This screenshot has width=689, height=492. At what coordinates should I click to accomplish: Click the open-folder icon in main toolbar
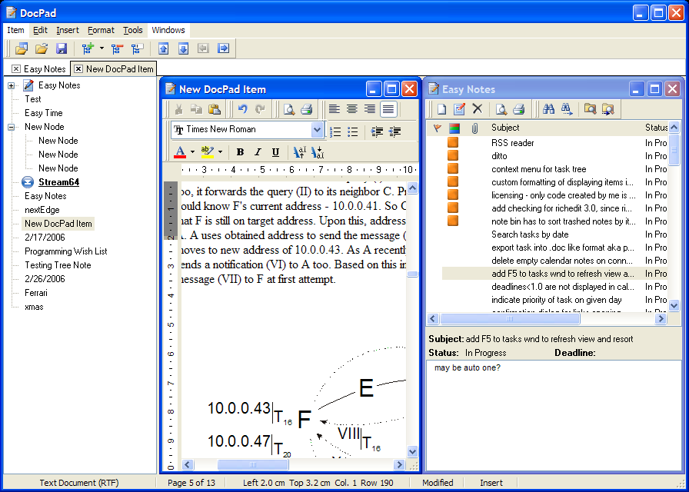click(42, 48)
